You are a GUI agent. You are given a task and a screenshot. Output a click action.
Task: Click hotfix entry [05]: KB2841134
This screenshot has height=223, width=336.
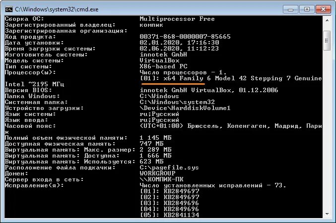click(170, 215)
